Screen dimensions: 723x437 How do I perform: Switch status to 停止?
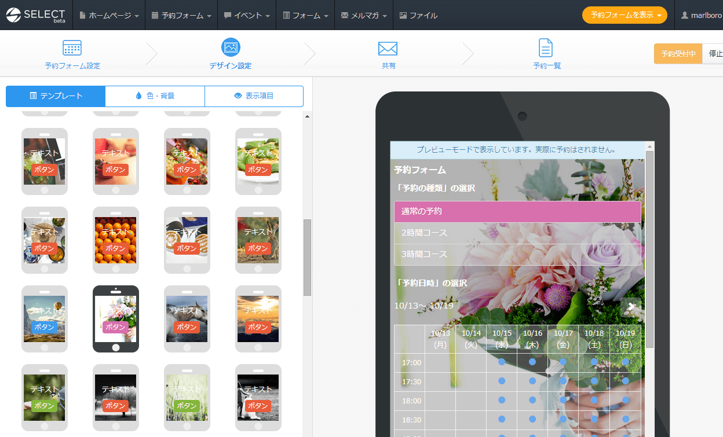coord(715,54)
